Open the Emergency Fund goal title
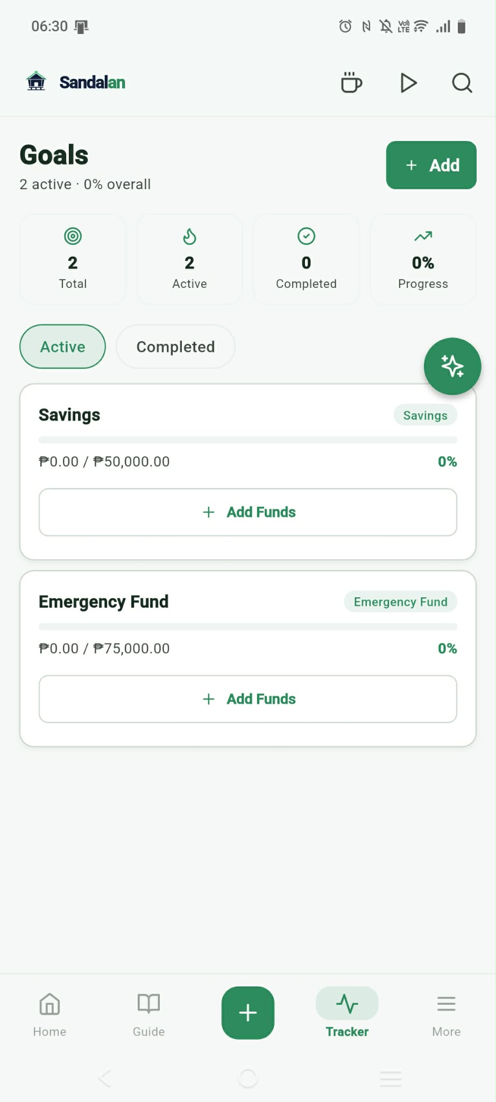The width and height of the screenshot is (496, 1102). pyautogui.click(x=104, y=602)
